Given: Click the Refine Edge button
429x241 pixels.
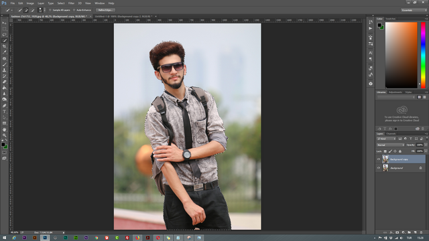Looking at the screenshot, I should coord(105,10).
